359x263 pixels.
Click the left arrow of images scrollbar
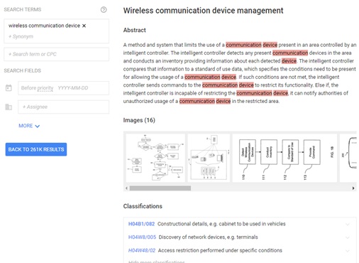[x=126, y=188]
